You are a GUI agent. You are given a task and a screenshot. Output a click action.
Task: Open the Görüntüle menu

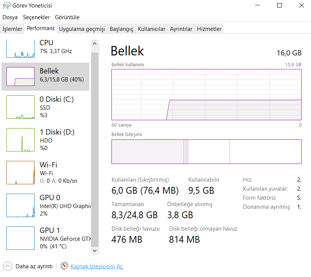click(67, 17)
